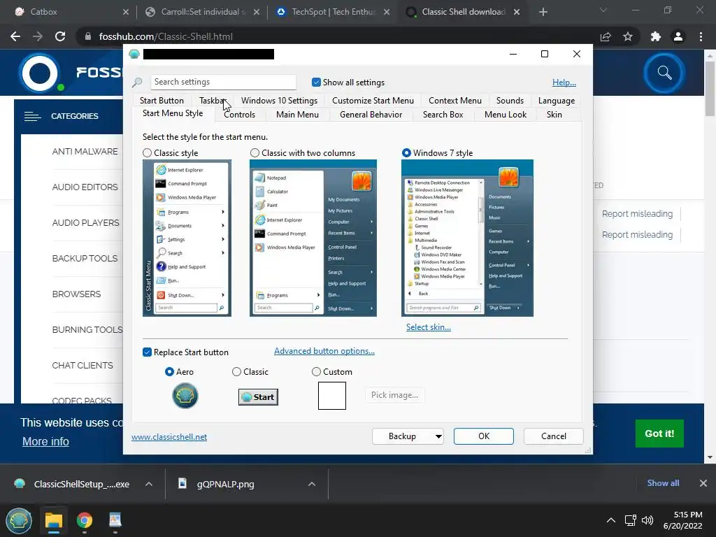Reload the FossHub page
The width and height of the screenshot is (716, 537).
click(60, 36)
